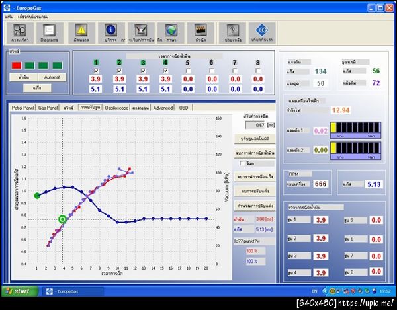Open the read/write pencil toolbar icon
This screenshot has height=310, width=397.
(x=141, y=33)
